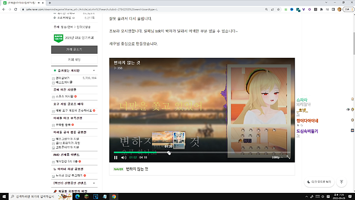
Task: Mute the video volume speaker icon
Action: 124,157
